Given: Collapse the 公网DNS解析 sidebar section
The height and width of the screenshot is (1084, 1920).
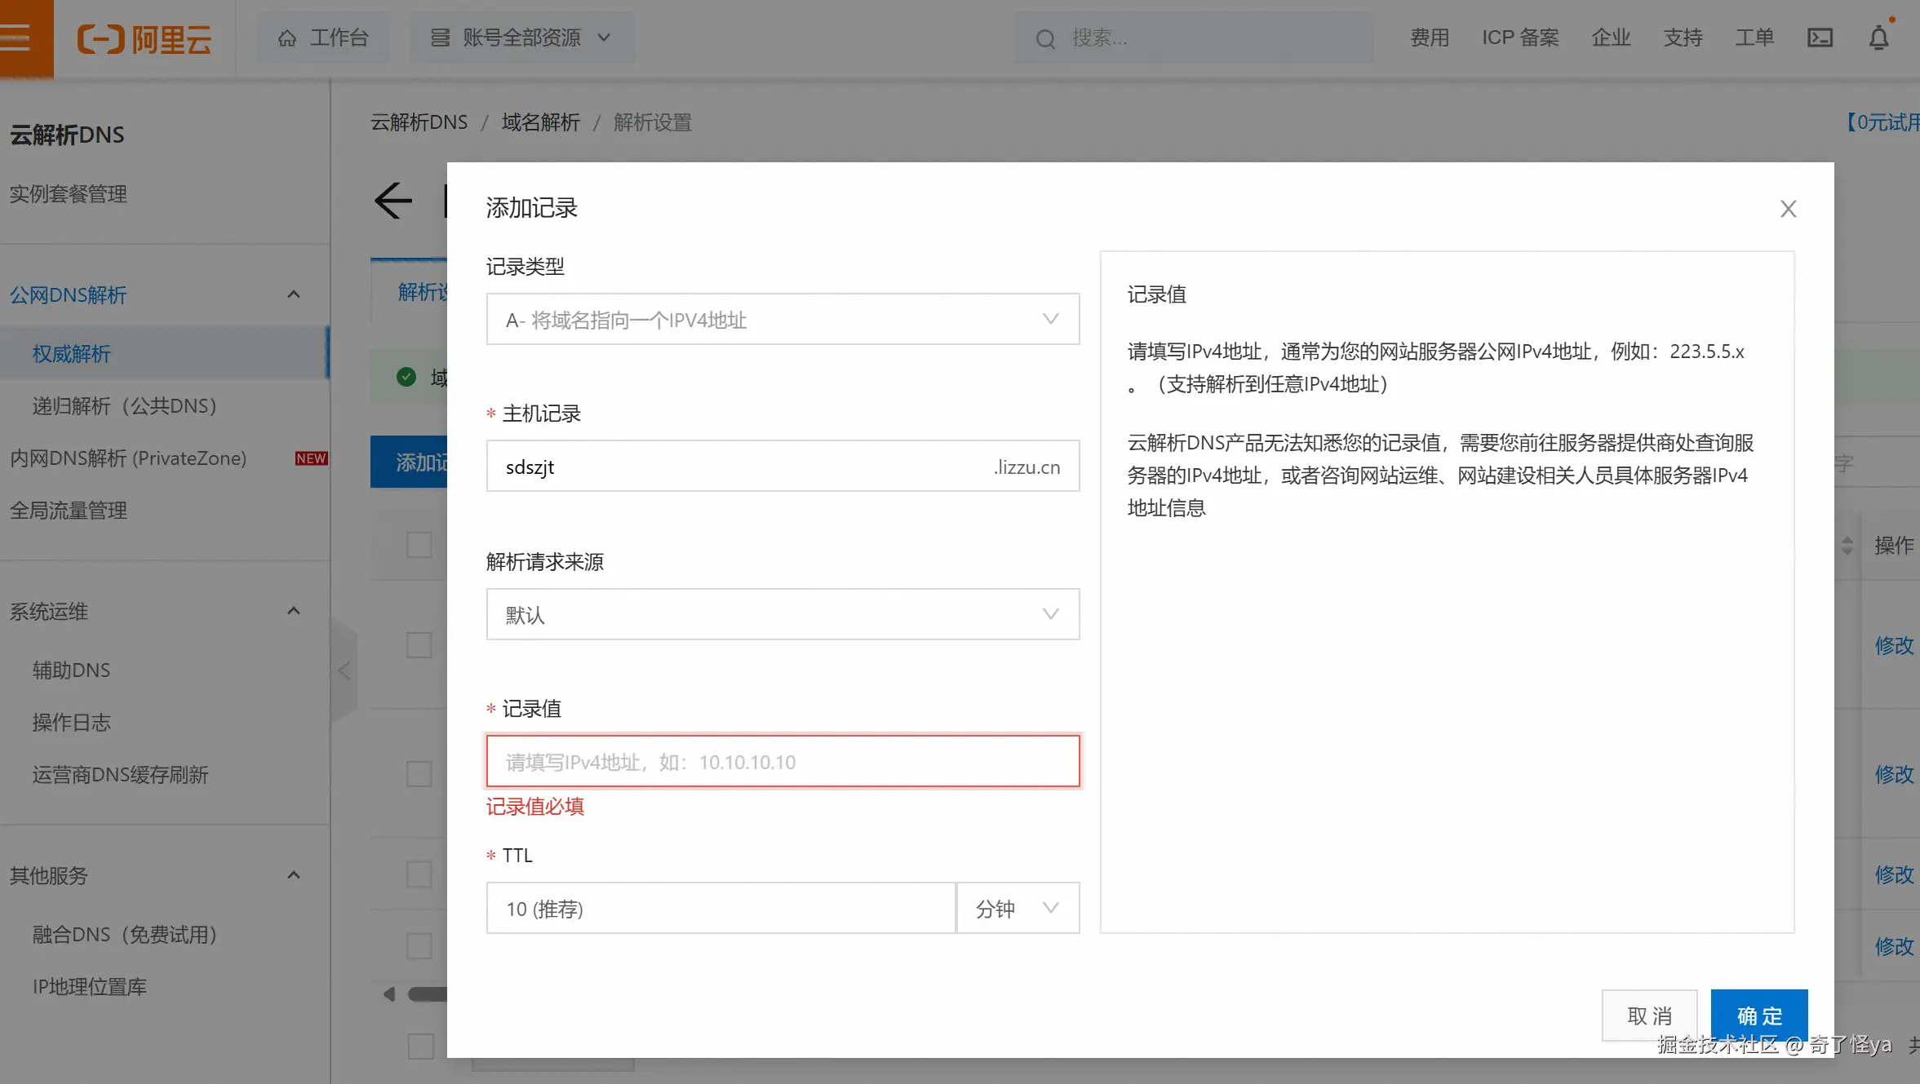Looking at the screenshot, I should coord(294,294).
